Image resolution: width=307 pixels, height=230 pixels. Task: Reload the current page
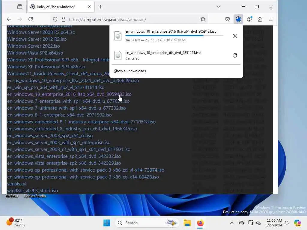31,19
